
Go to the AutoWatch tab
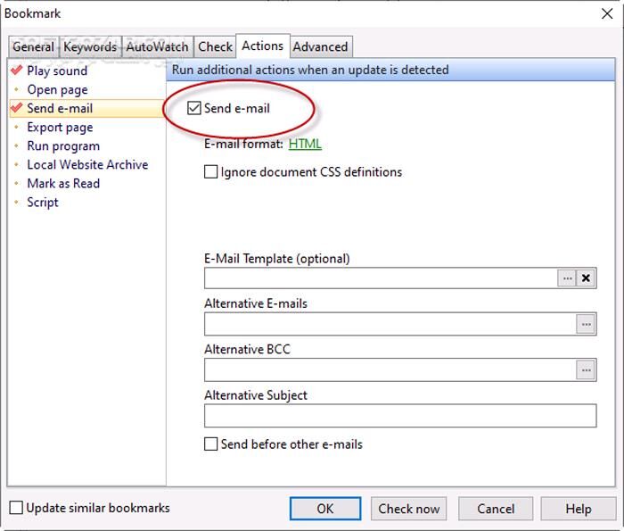click(x=157, y=47)
